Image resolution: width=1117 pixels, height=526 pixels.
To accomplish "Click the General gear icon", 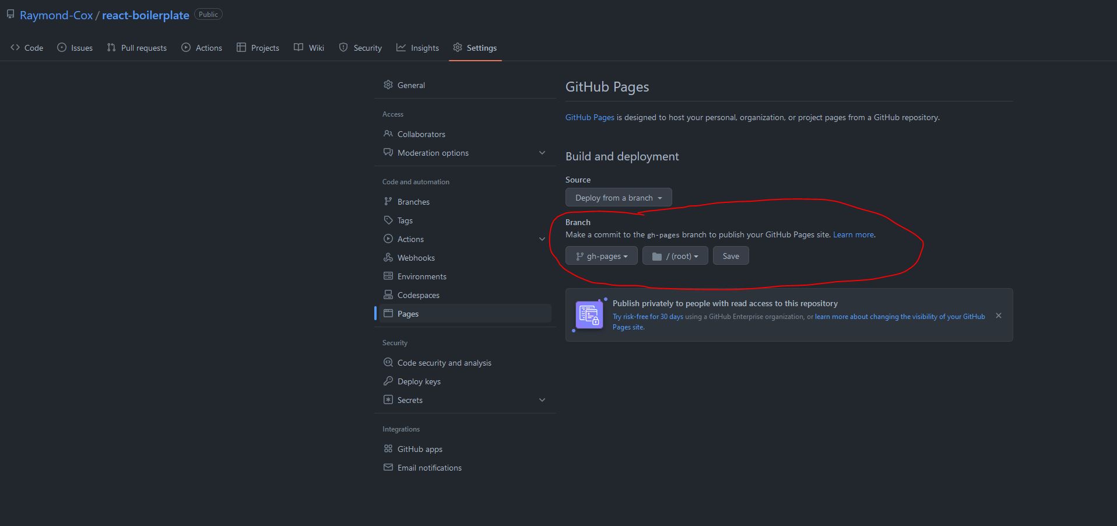I will [x=388, y=85].
